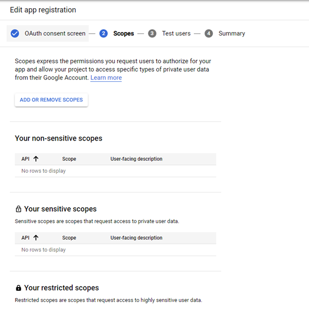
Task: Click the step 2 number circle
Action: (x=103, y=34)
